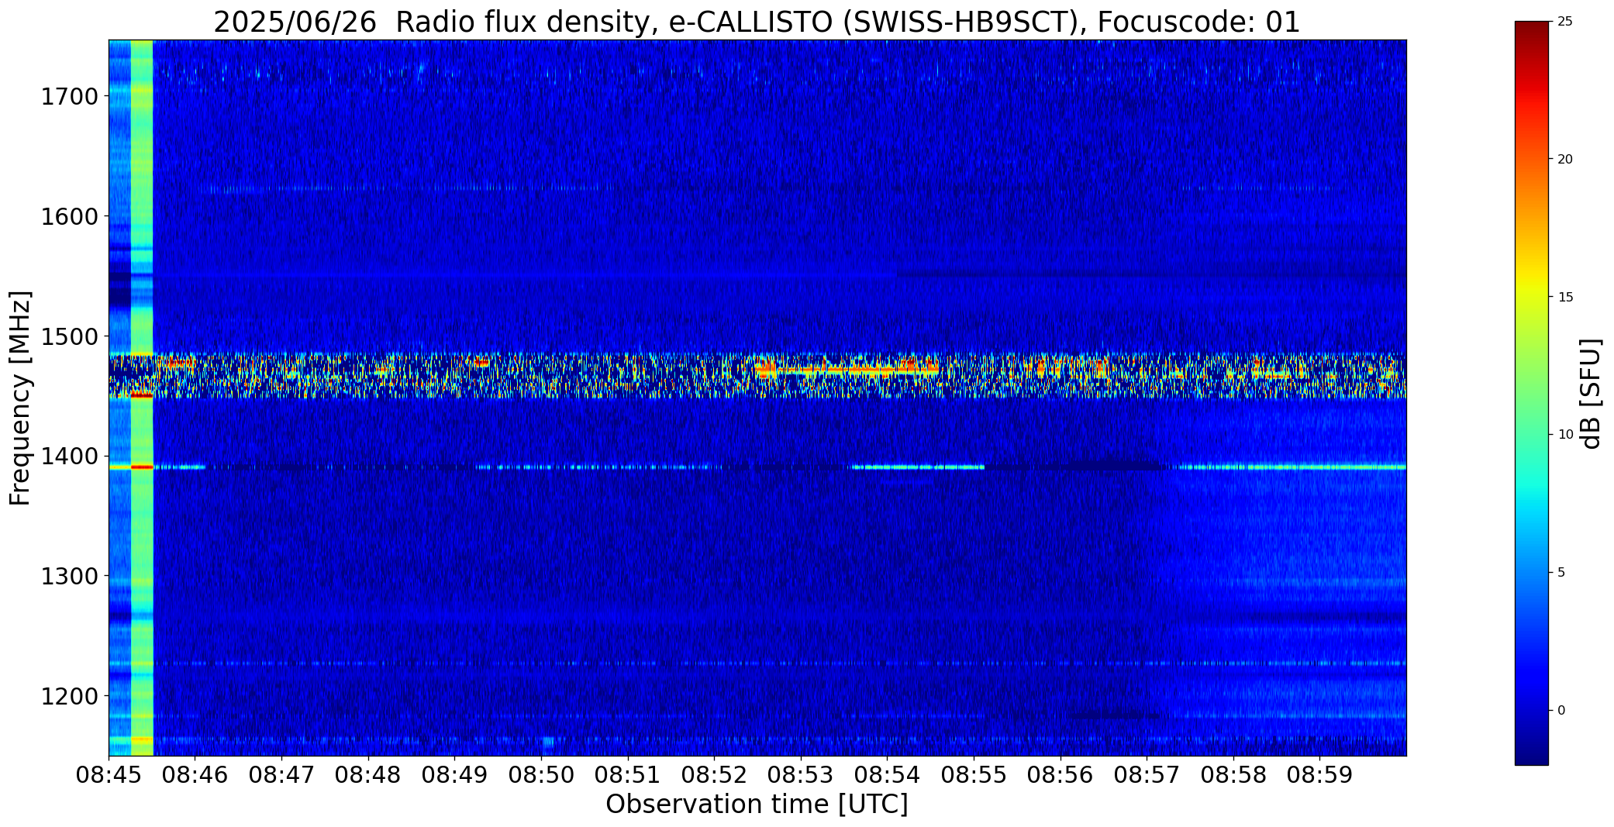Click the 'Observation time [UTC]' axis label
Image resolution: width=1614 pixels, height=827 pixels.
(x=757, y=805)
